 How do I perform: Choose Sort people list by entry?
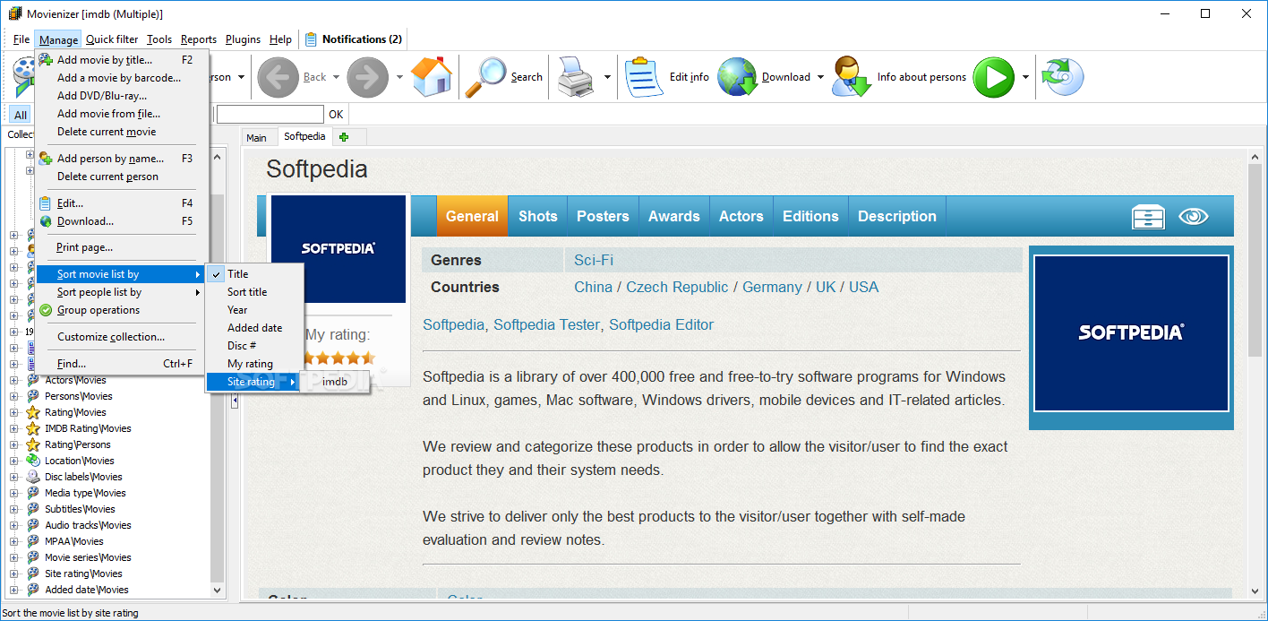pos(121,292)
